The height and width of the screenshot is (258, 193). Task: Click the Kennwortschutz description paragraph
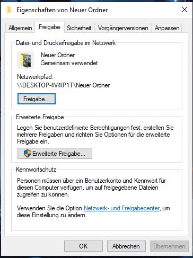click(x=91, y=188)
